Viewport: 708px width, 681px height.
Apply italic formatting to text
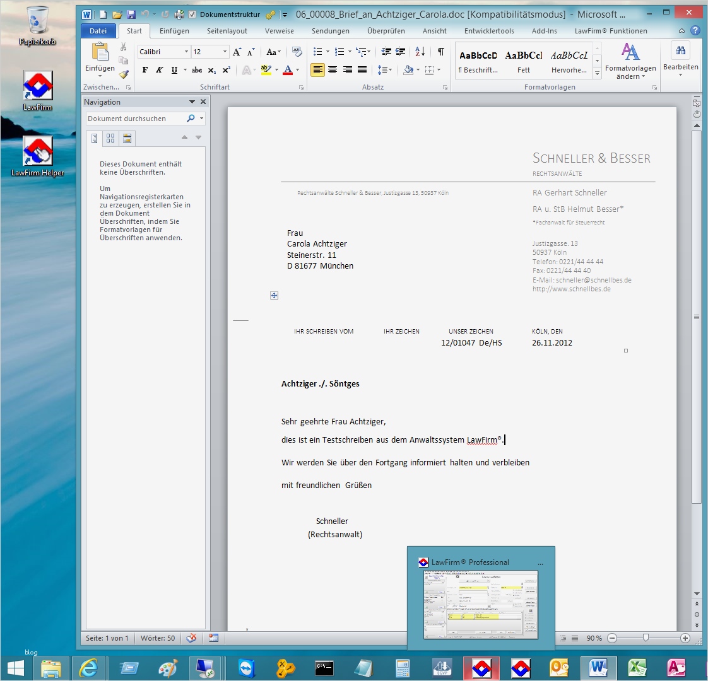point(158,70)
